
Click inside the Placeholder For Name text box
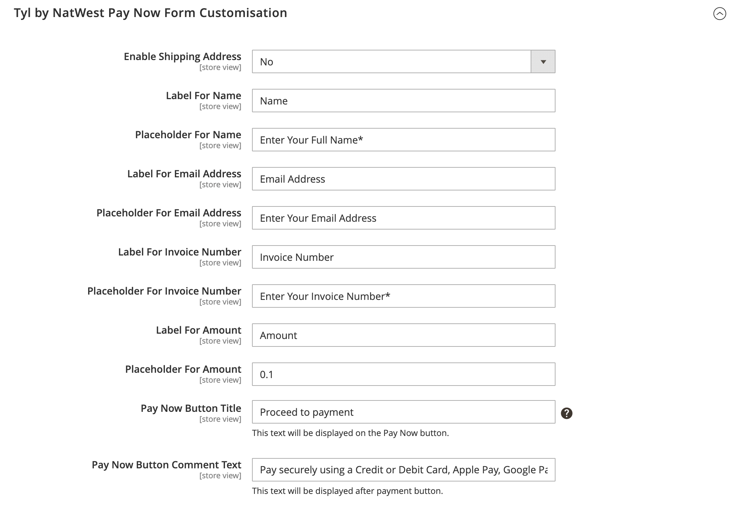click(403, 140)
